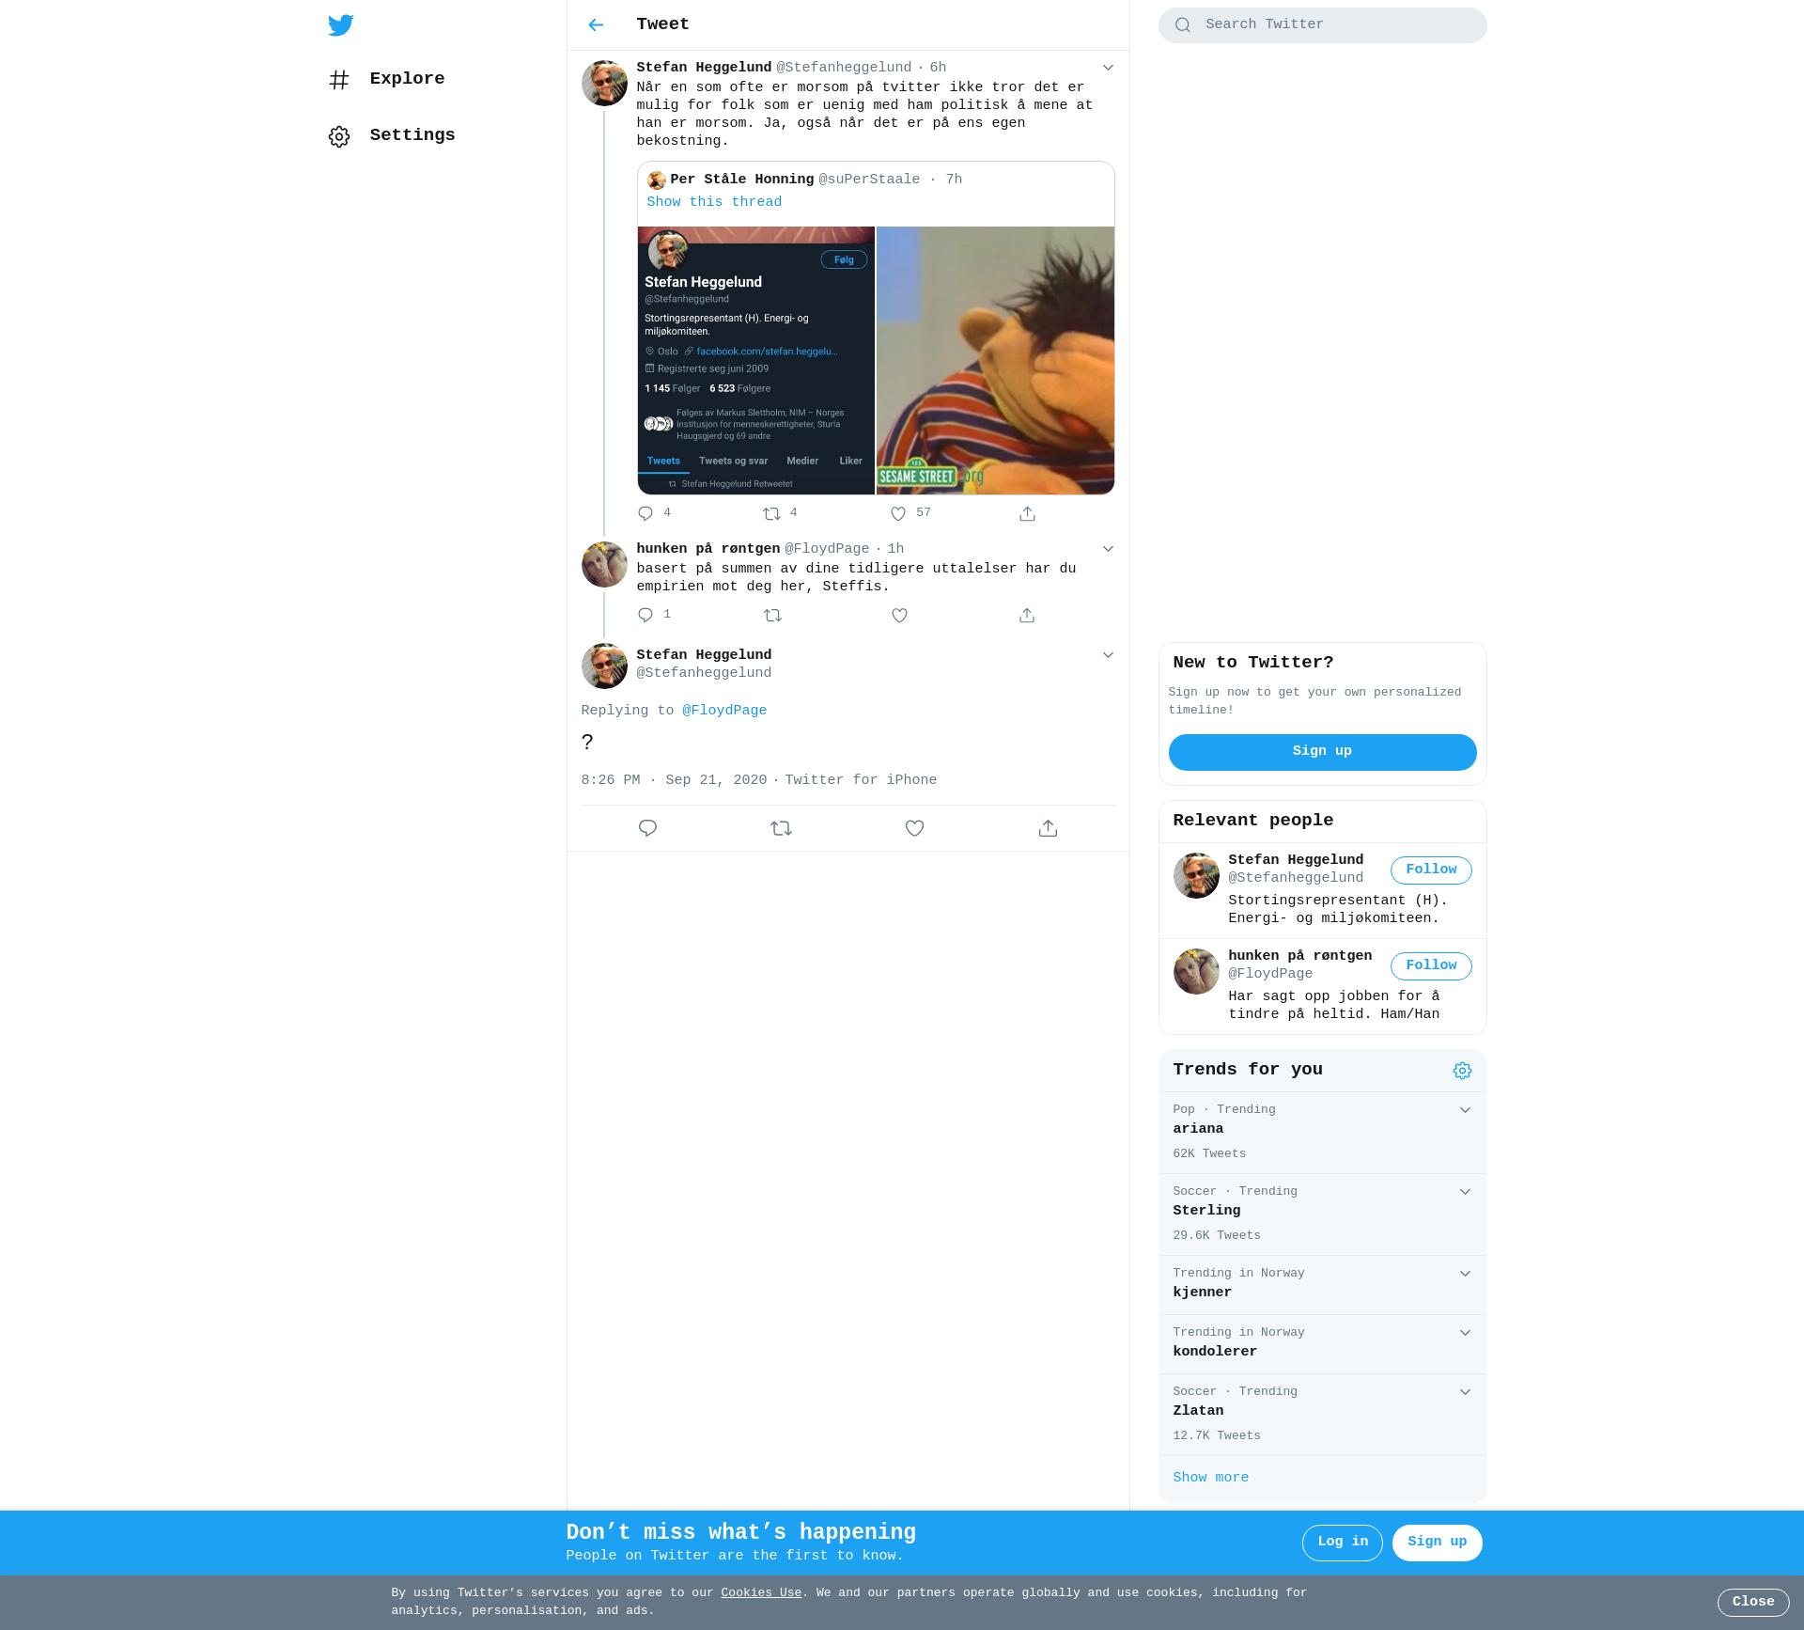Click the Twitter bird logo
The width and height of the screenshot is (1804, 1630).
click(x=341, y=25)
